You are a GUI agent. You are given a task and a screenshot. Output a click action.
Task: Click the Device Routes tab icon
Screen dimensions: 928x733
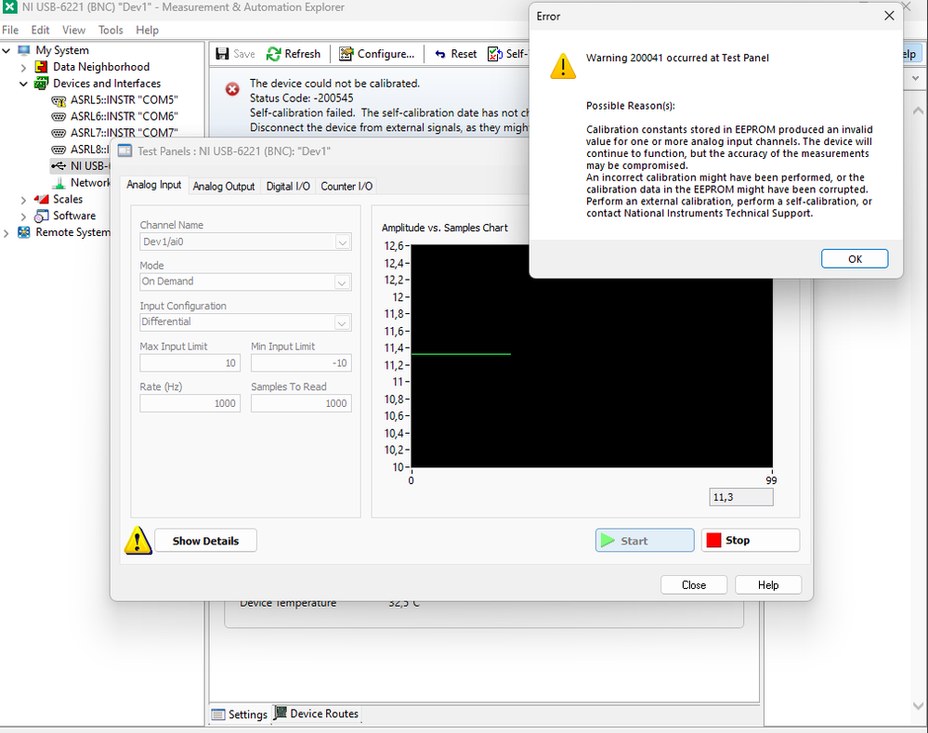tap(281, 713)
